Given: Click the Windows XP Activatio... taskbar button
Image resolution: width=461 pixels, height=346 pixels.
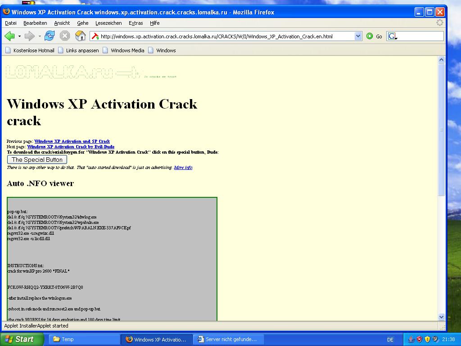Looking at the screenshot, I should click(157, 339).
